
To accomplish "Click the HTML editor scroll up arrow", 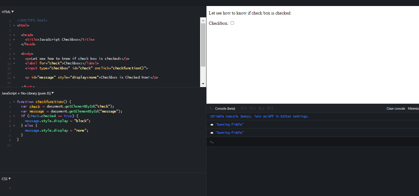I will click(x=203, y=21).
